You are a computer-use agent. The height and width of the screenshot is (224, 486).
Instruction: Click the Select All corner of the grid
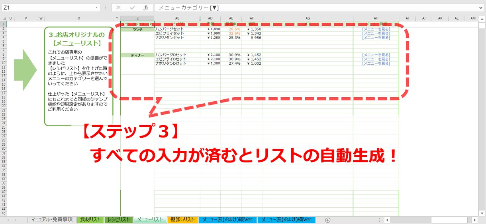pos(4,18)
